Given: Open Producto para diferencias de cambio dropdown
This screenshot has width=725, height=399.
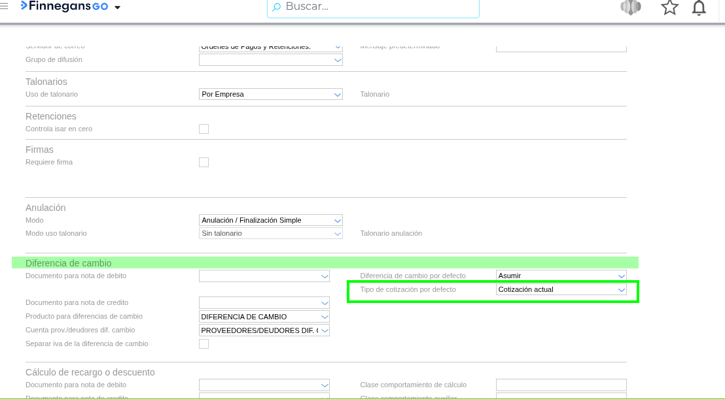Looking at the screenshot, I should (x=264, y=317).
